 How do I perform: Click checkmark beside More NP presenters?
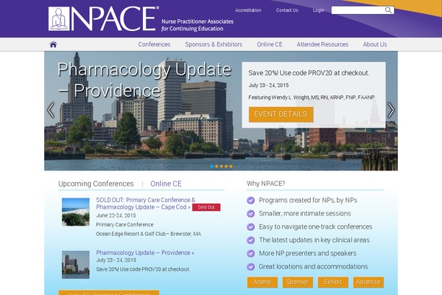pyautogui.click(x=250, y=254)
